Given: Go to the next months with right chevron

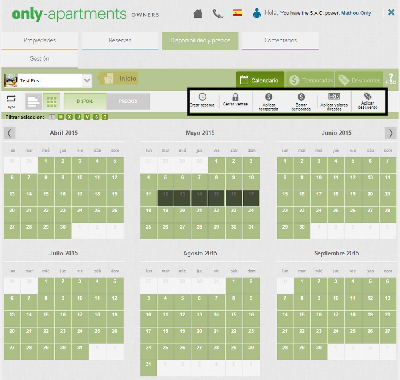Looking at the screenshot, I should coord(391,133).
